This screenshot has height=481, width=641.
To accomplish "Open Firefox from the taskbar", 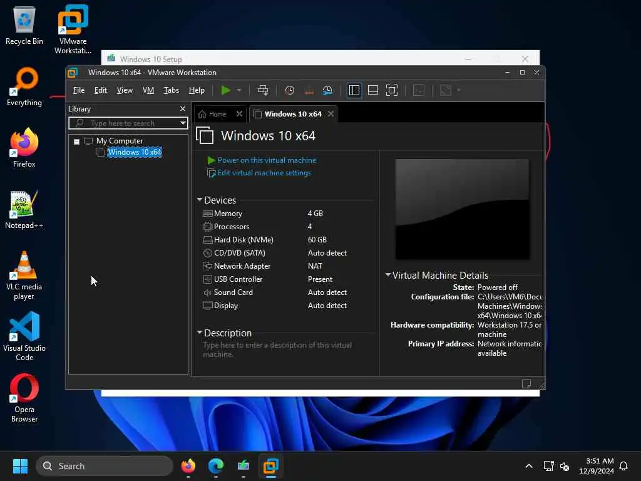I will (x=188, y=466).
